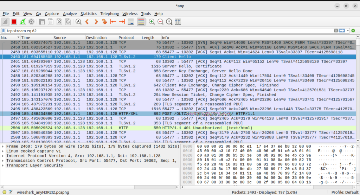Jump to the last packet
Screen dimensions: 360x195
pyautogui.click(x=122, y=22)
